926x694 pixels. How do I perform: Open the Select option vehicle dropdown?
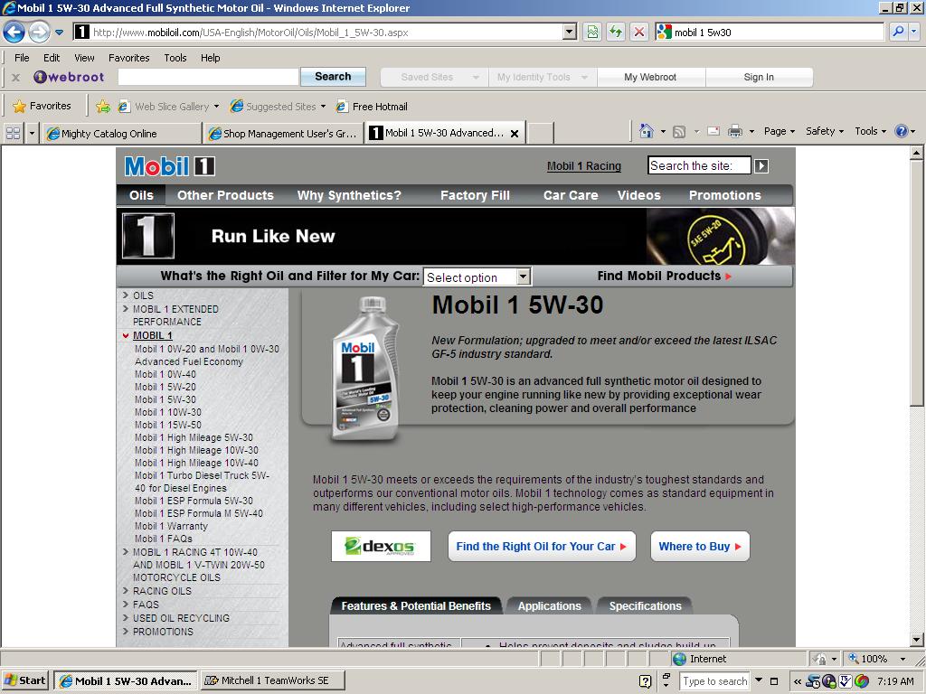pyautogui.click(x=477, y=277)
